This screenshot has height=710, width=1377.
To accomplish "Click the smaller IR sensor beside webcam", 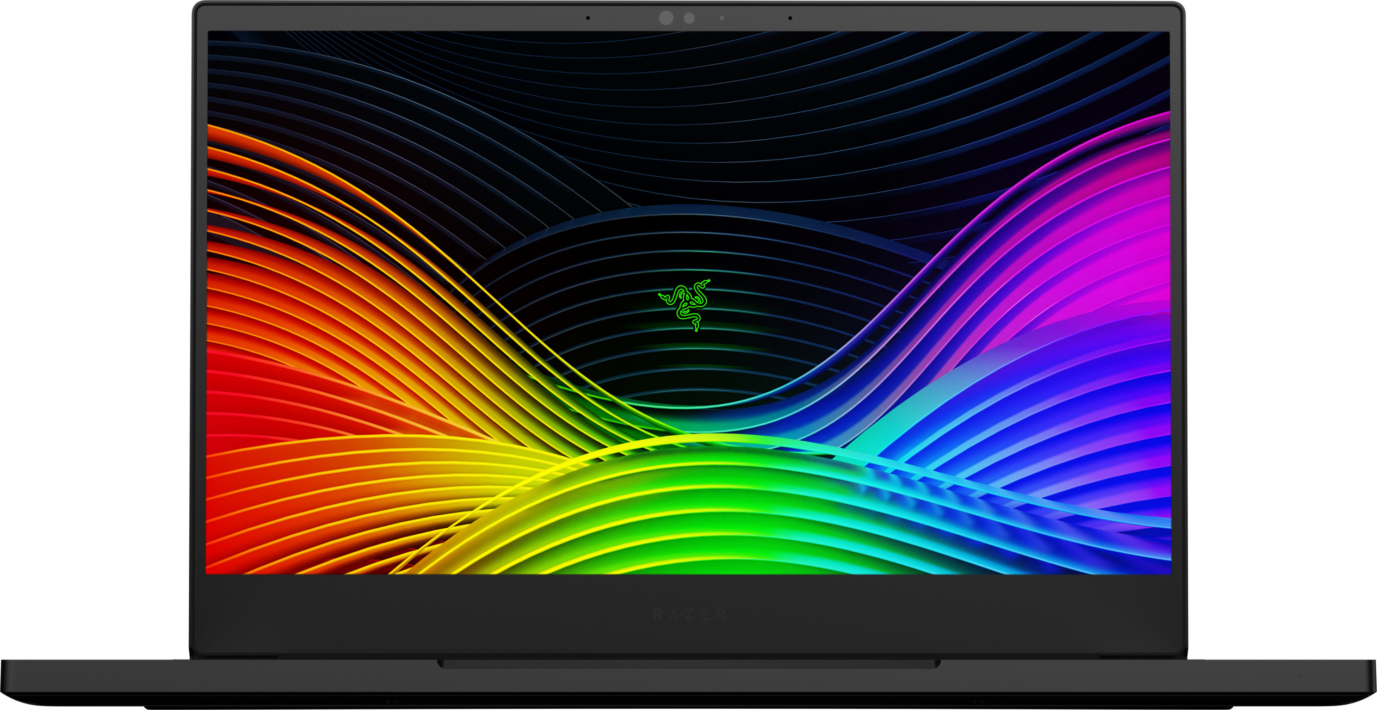I will (689, 18).
